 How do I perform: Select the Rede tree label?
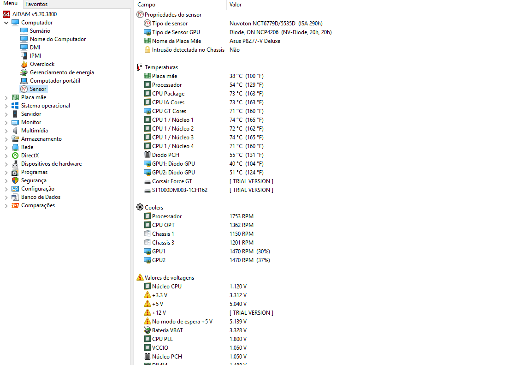tap(27, 147)
